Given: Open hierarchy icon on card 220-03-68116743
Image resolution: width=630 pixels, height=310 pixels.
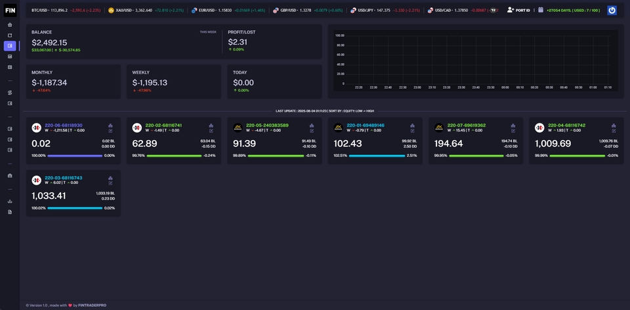Looking at the screenshot, I should pyautogui.click(x=110, y=178).
